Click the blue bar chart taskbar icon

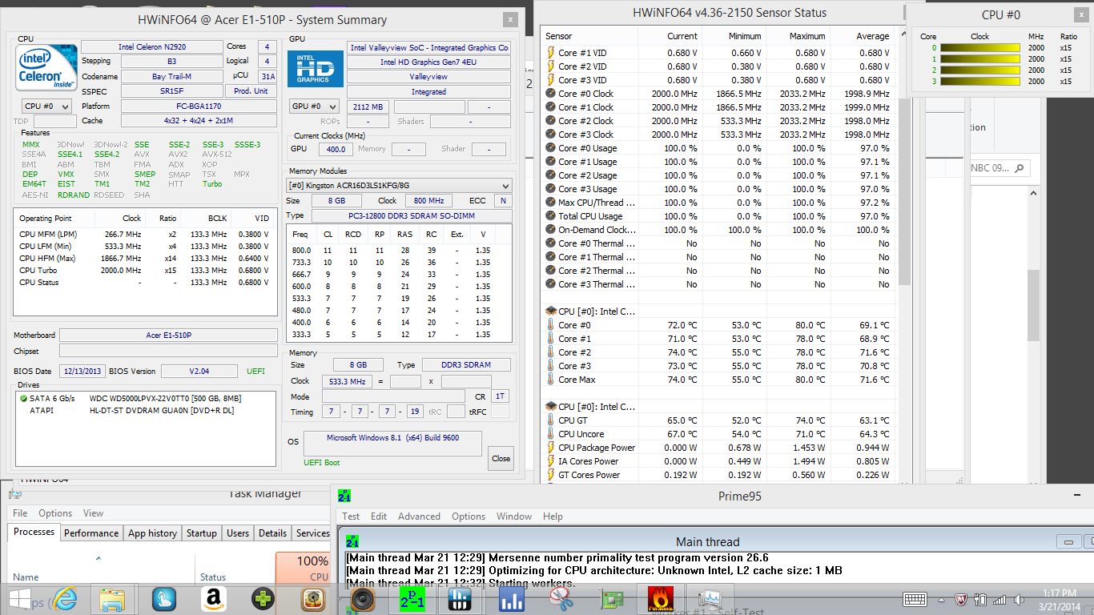click(512, 599)
